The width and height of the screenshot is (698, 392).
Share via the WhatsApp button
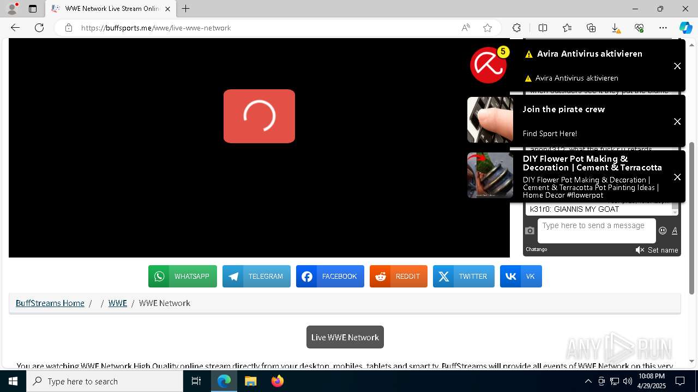(x=183, y=277)
